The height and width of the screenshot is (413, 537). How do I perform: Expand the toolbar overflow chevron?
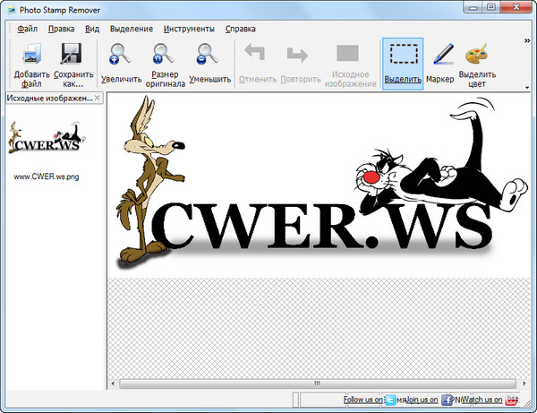(x=527, y=41)
